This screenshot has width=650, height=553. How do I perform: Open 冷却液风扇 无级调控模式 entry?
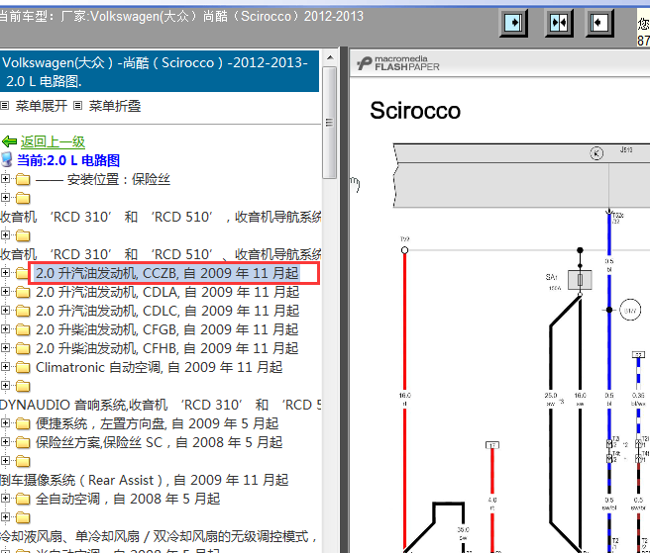coord(160,536)
